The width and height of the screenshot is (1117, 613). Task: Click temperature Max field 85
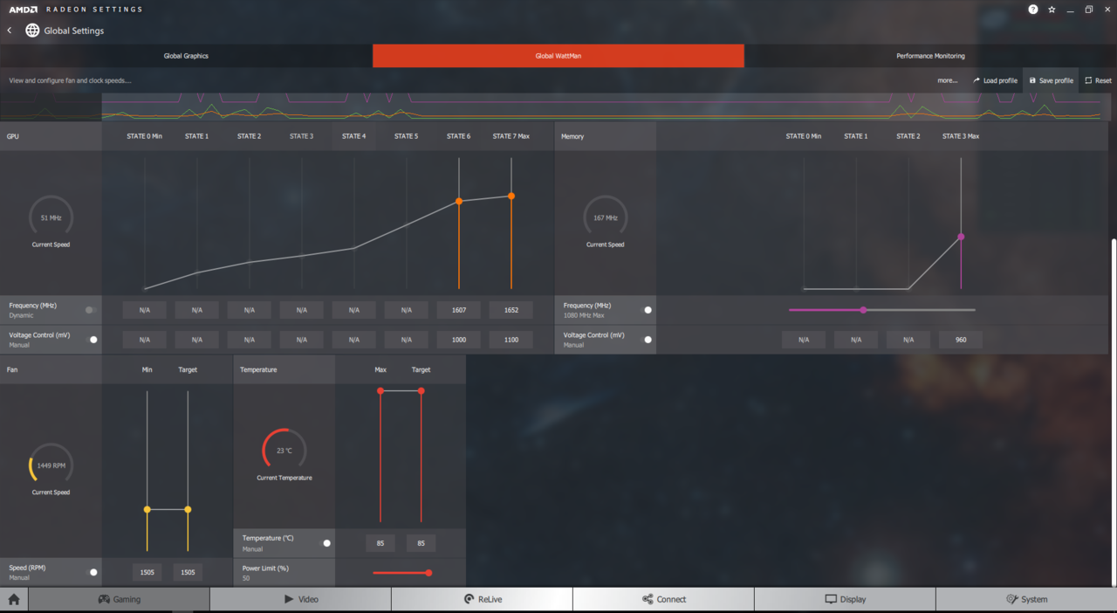tap(380, 543)
